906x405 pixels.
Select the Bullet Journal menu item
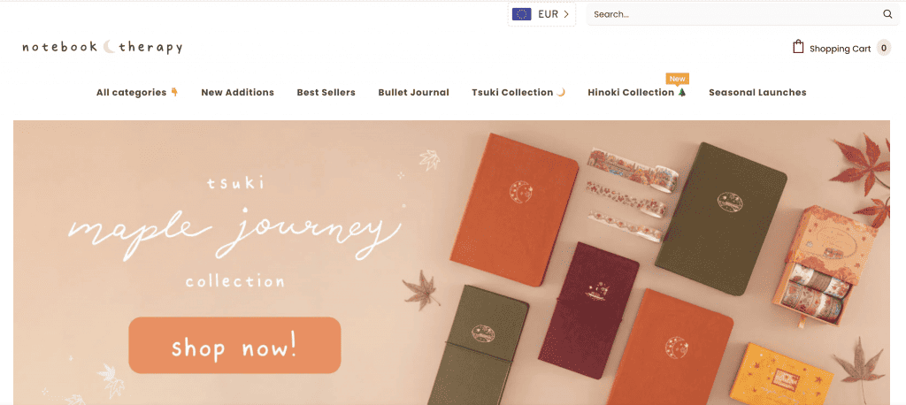(x=414, y=93)
